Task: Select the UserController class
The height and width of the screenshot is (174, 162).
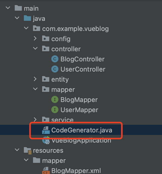Action: click(83, 69)
